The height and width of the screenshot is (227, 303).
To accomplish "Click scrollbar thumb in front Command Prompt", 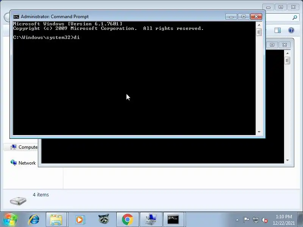I will pyautogui.click(x=259, y=32).
